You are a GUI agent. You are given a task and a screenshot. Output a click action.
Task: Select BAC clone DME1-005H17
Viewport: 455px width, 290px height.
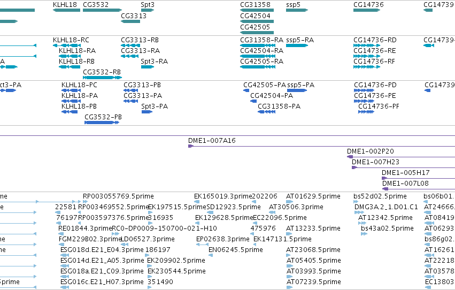(x=419, y=178)
